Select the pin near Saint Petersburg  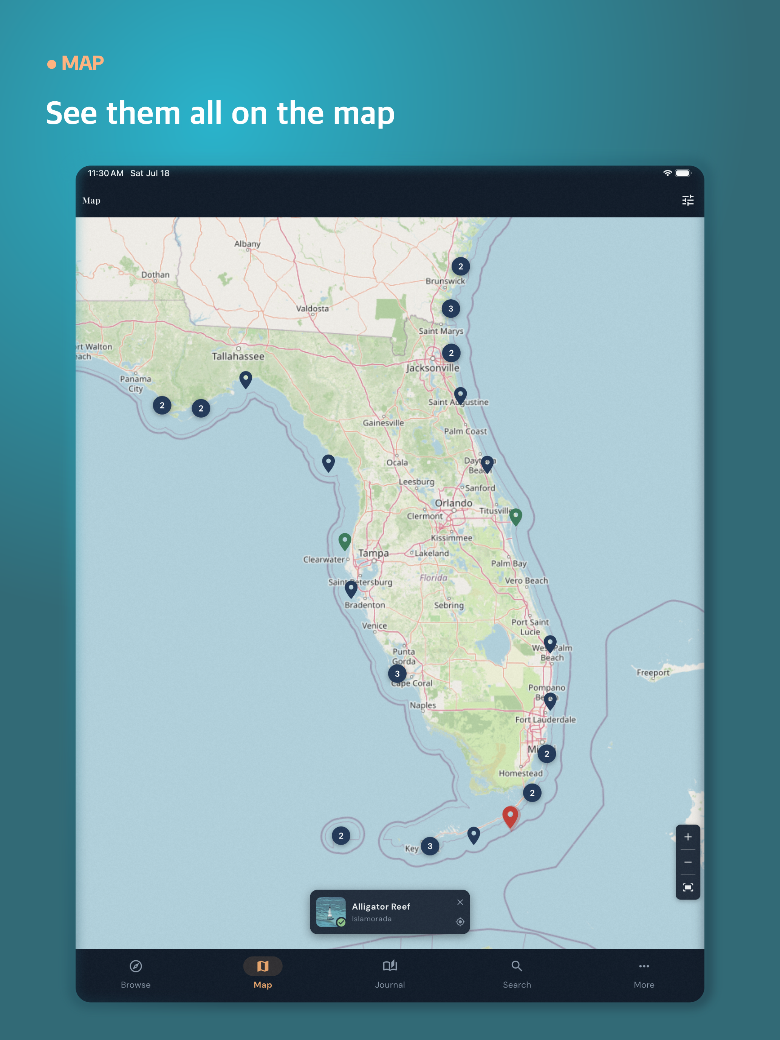[x=351, y=589]
